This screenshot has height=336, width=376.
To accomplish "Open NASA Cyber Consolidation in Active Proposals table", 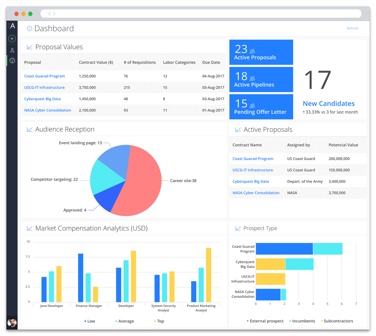I will (x=256, y=193).
